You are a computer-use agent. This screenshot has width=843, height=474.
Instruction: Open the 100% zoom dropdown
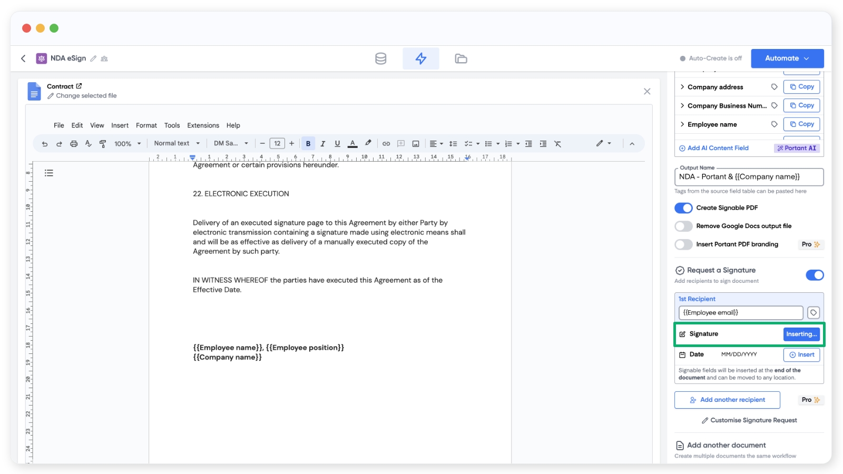(128, 144)
